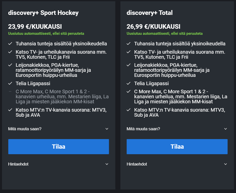Click the 26,99 €/KUUKAUSI price text
This screenshot has height=193, width=236.
point(153,27)
